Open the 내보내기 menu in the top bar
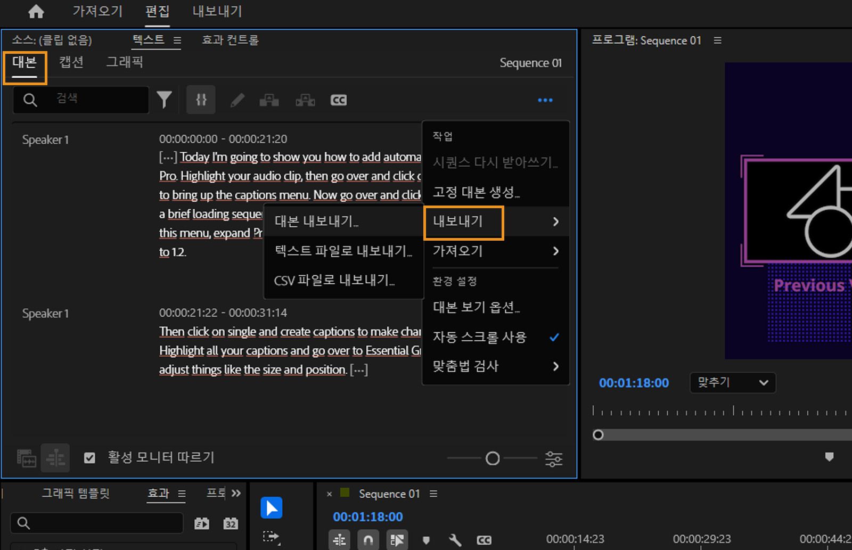Viewport: 852px width, 550px height. 216,11
